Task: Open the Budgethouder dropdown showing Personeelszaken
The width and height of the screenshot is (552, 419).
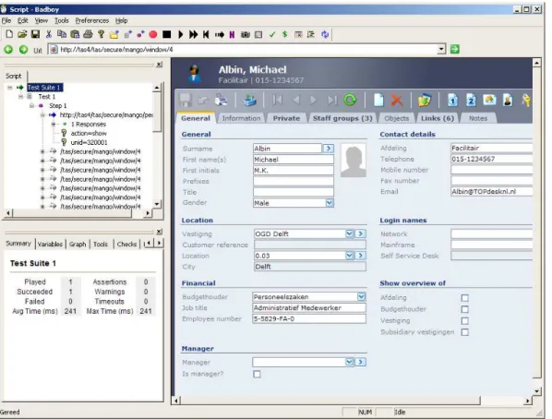Action: point(362,297)
